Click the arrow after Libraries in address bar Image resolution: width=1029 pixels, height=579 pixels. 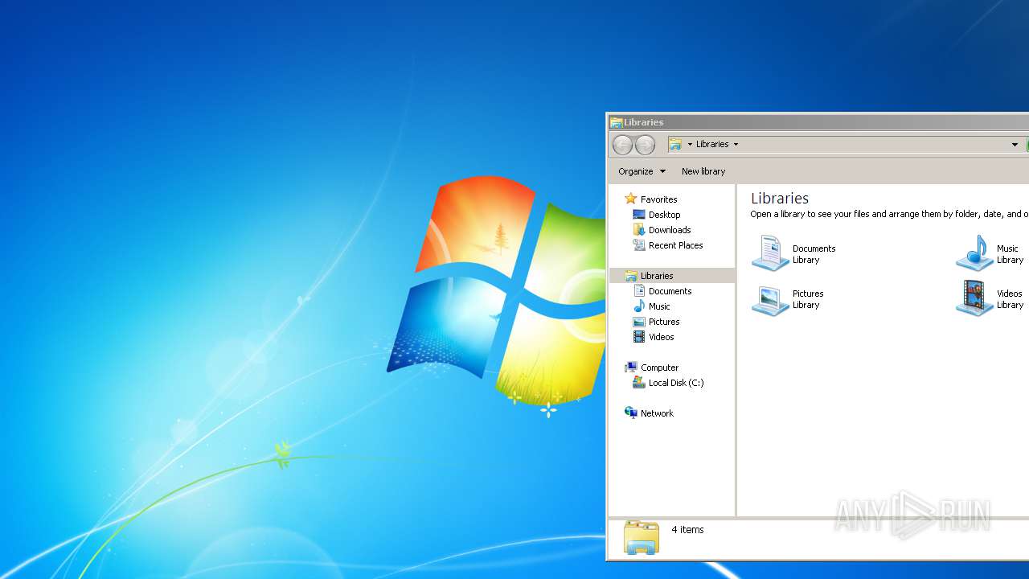(x=736, y=145)
